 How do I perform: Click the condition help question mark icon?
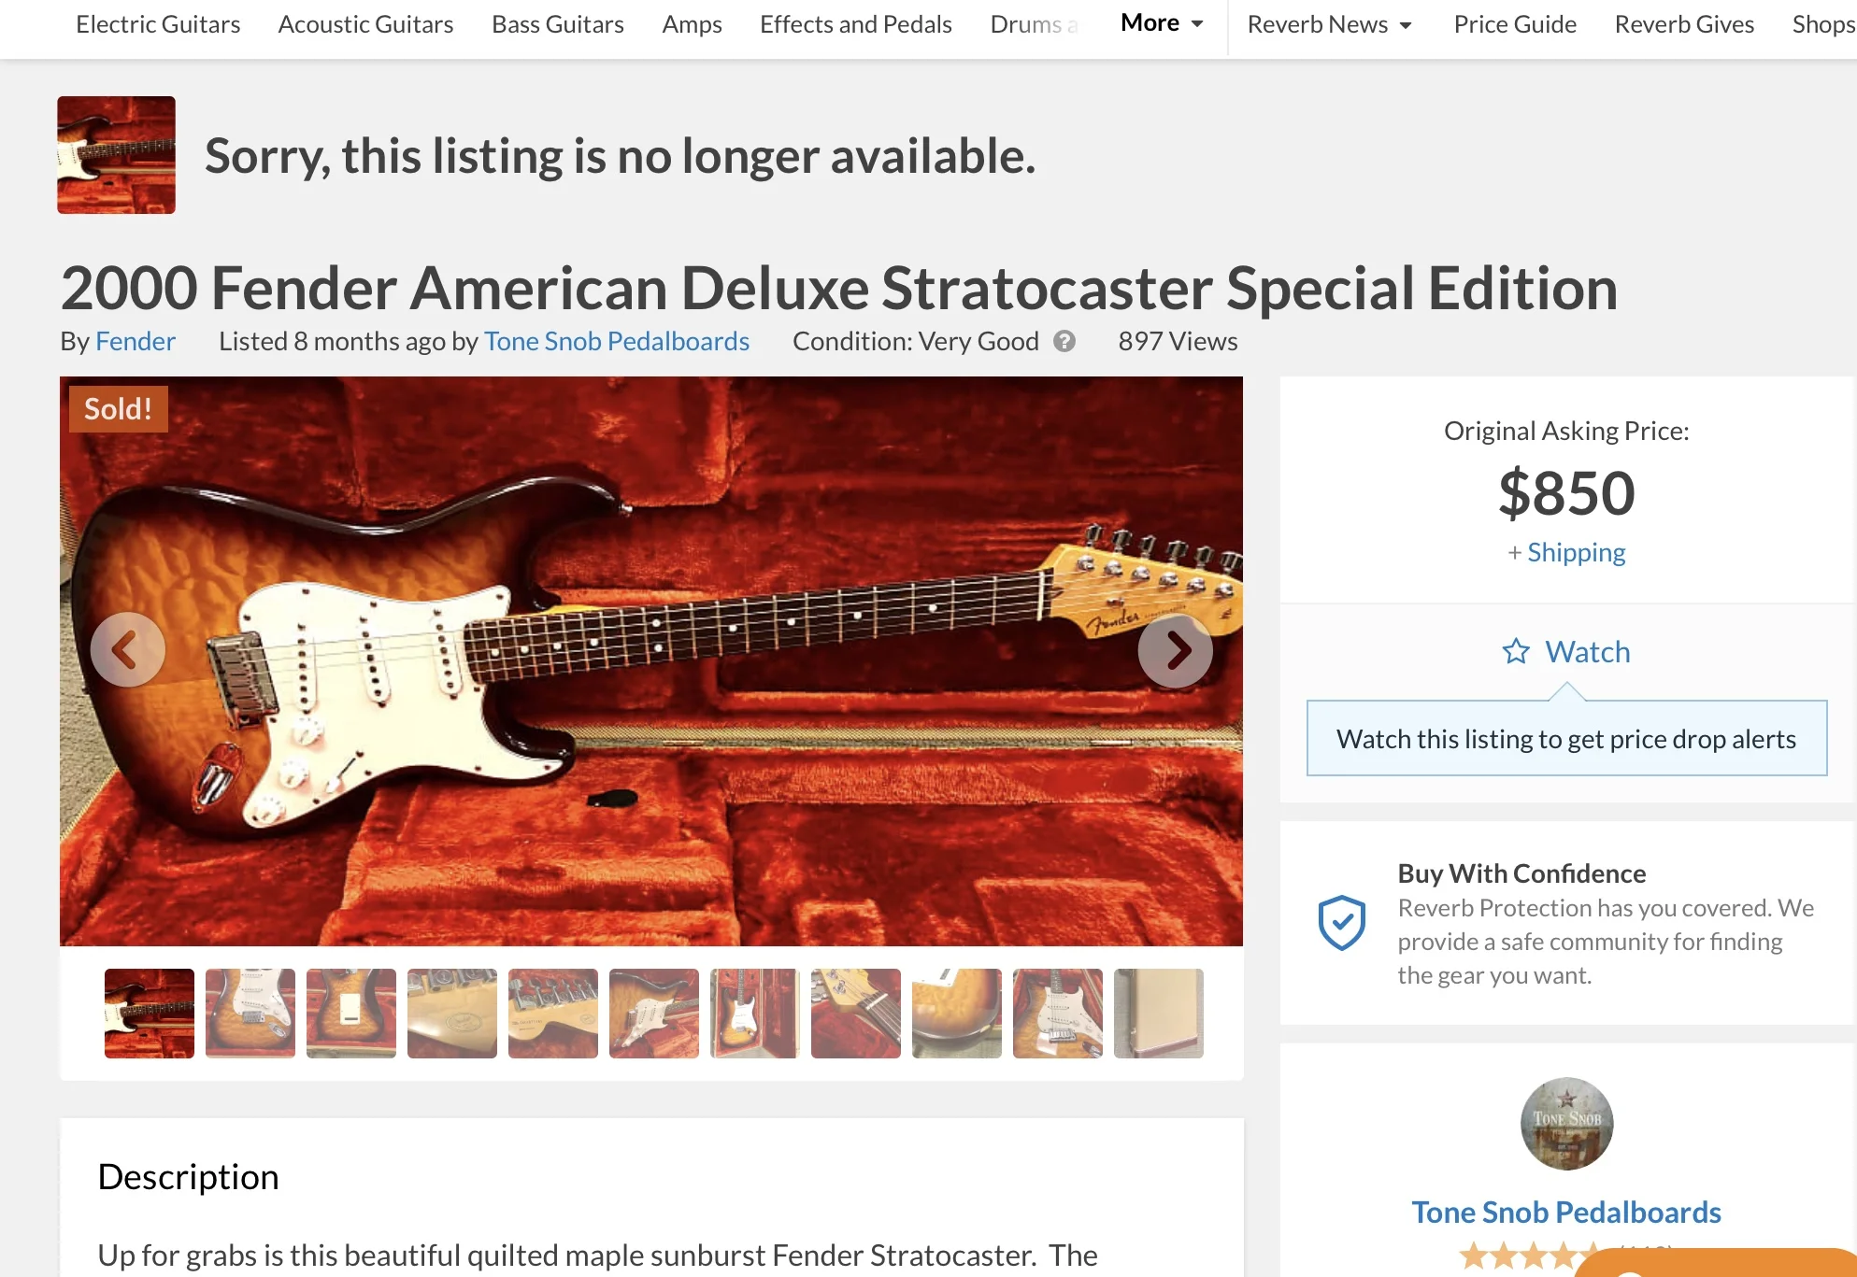pos(1064,342)
